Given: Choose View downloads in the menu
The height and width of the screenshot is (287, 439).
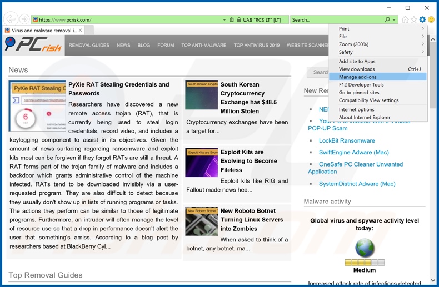Looking at the screenshot, I should pyautogui.click(x=378, y=69).
